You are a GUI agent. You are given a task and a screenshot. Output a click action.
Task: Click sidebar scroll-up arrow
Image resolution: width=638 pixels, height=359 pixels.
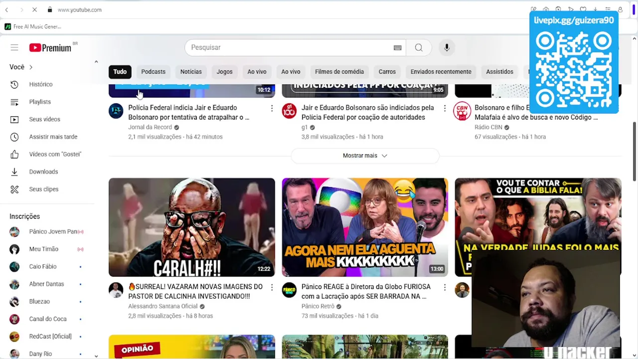pyautogui.click(x=96, y=62)
